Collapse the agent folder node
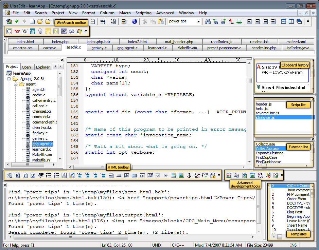This screenshot has height=250, width=319. 16,84
